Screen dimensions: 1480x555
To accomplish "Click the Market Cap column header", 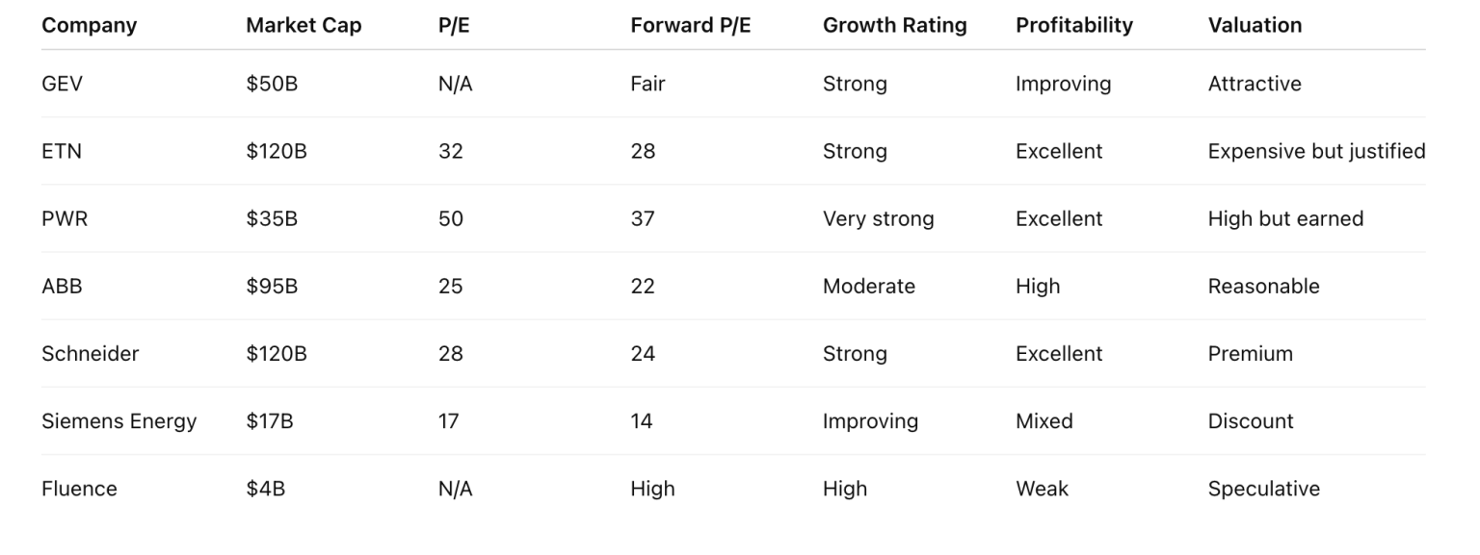I will coord(304,26).
